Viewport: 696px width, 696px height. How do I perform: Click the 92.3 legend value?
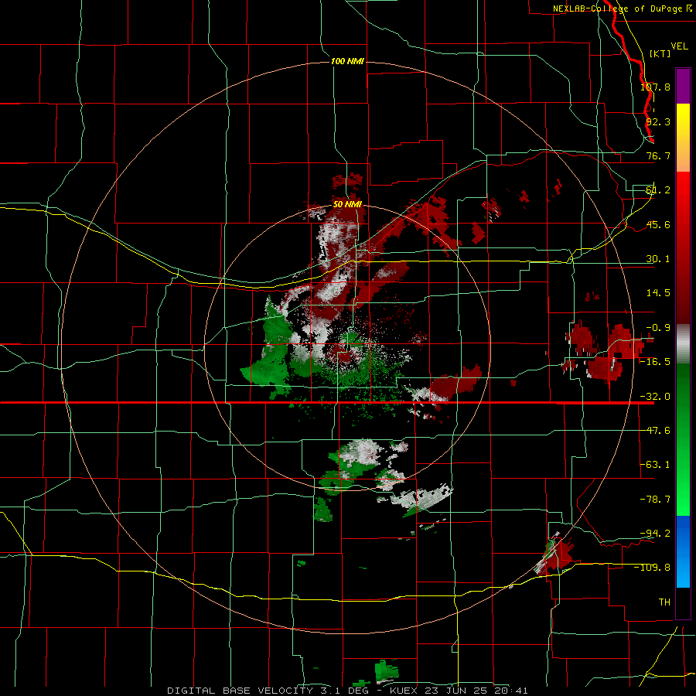[x=658, y=121]
